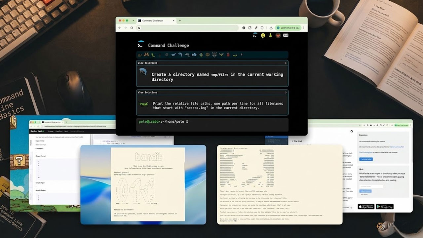Image resolution: width=423 pixels, height=238 pixels.
Task: Submit the quiz answer in the tutorial window
Action: (x=365, y=191)
